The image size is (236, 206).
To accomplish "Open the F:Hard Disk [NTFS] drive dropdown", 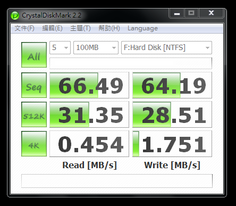I will point(166,47).
